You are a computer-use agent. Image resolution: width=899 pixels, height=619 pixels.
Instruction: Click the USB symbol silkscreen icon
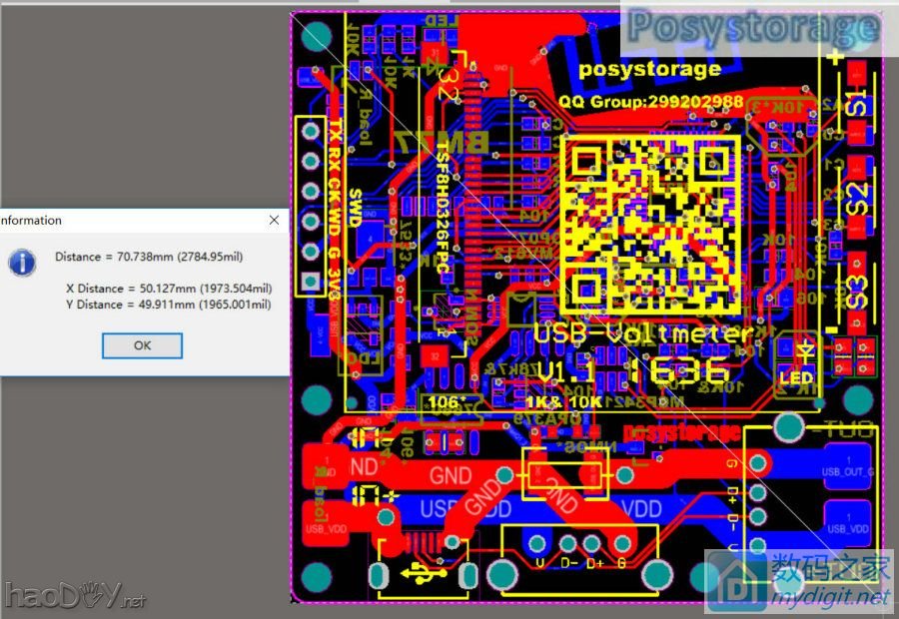point(423,575)
